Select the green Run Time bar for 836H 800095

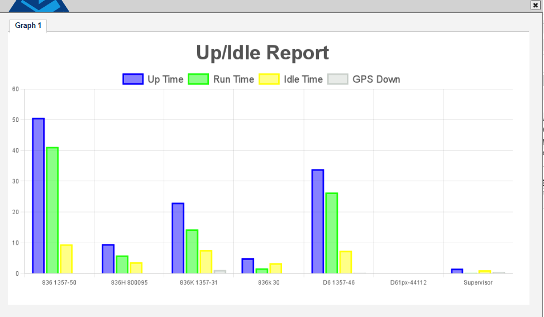(122, 264)
